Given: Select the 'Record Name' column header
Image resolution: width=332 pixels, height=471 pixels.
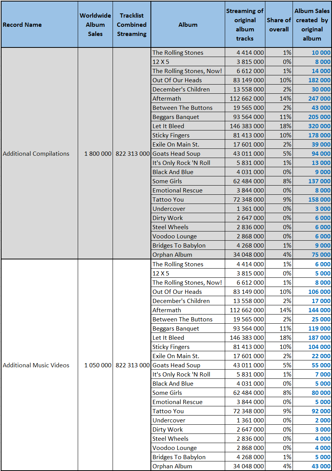Looking at the screenshot, I should coord(39,24).
